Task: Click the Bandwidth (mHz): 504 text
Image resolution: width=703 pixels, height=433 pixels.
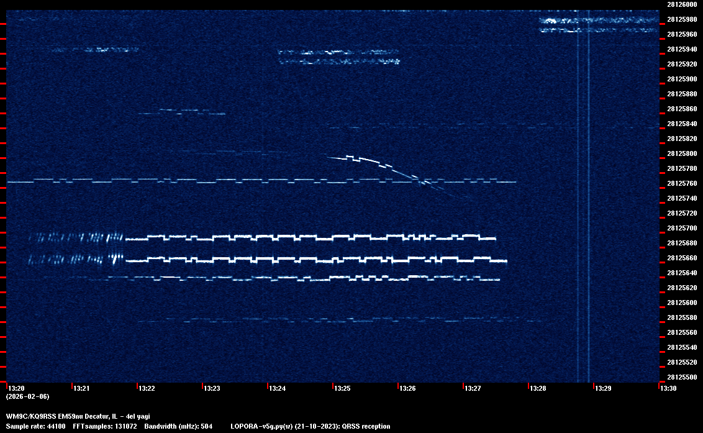Action: (x=178, y=426)
